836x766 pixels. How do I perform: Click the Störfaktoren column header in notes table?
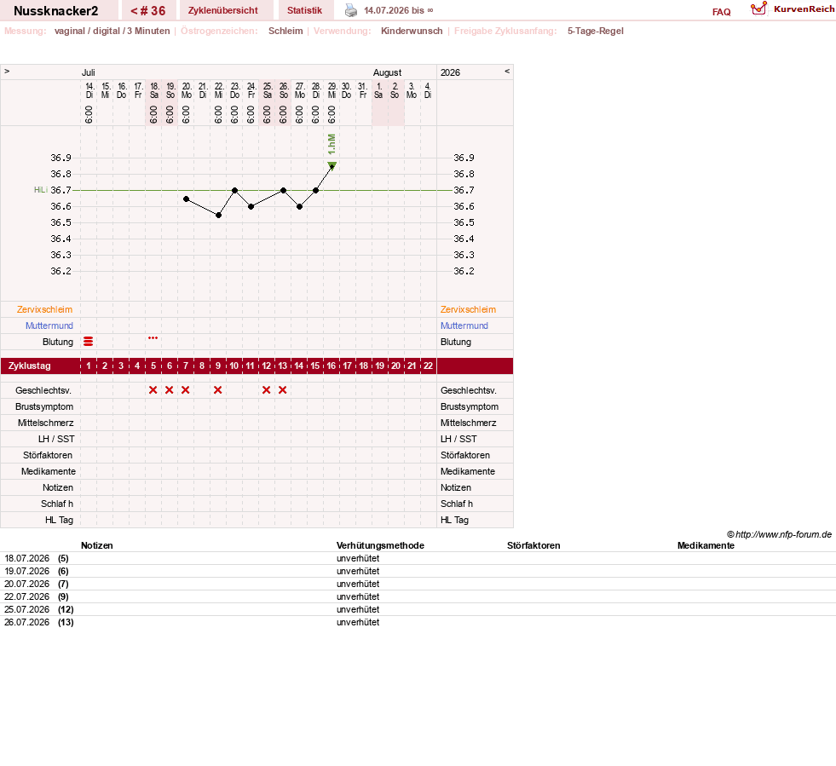coord(533,545)
